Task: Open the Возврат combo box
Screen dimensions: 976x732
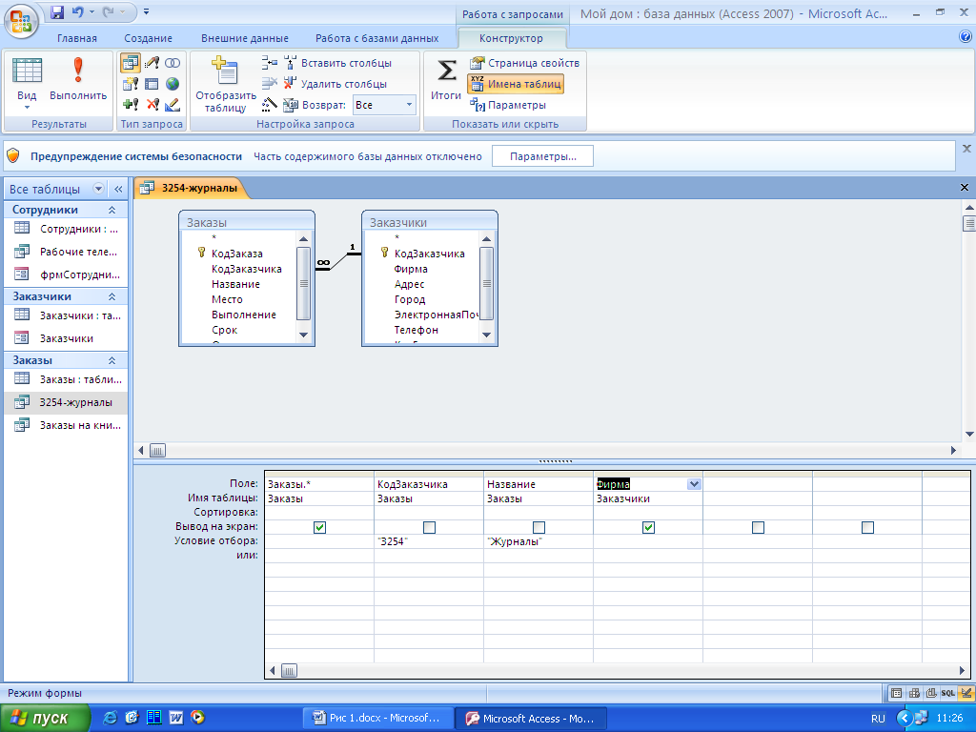Action: coord(384,105)
